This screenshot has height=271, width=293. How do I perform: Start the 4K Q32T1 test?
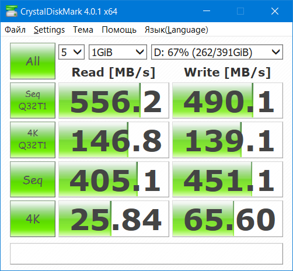tap(33, 140)
